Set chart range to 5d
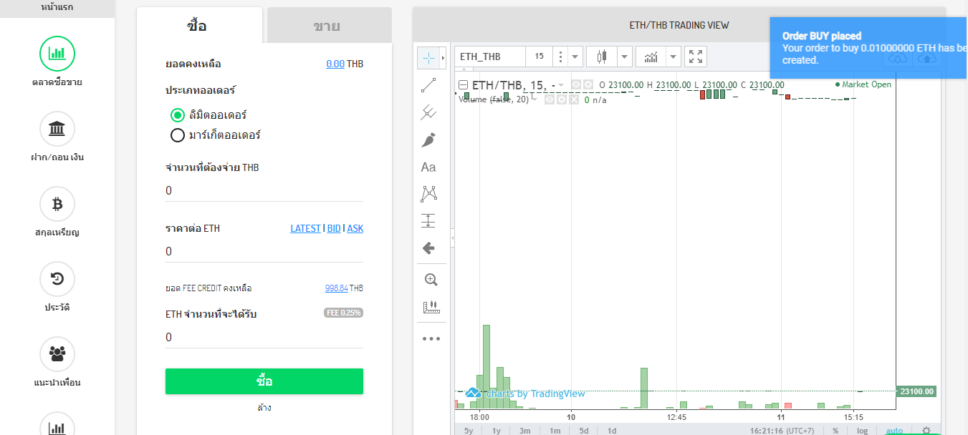This screenshot has width=968, height=435. pos(584,431)
